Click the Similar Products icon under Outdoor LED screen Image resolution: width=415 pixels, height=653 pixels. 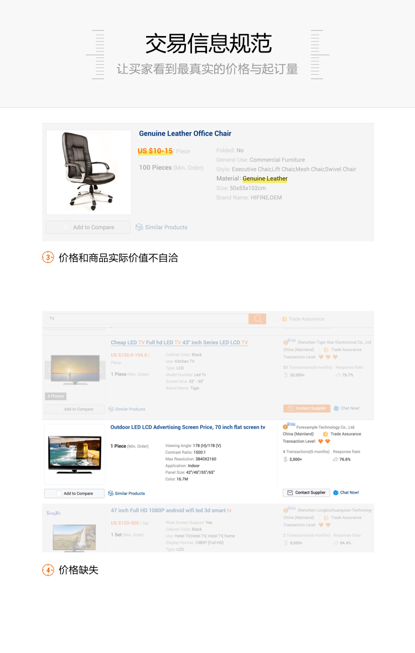(111, 494)
